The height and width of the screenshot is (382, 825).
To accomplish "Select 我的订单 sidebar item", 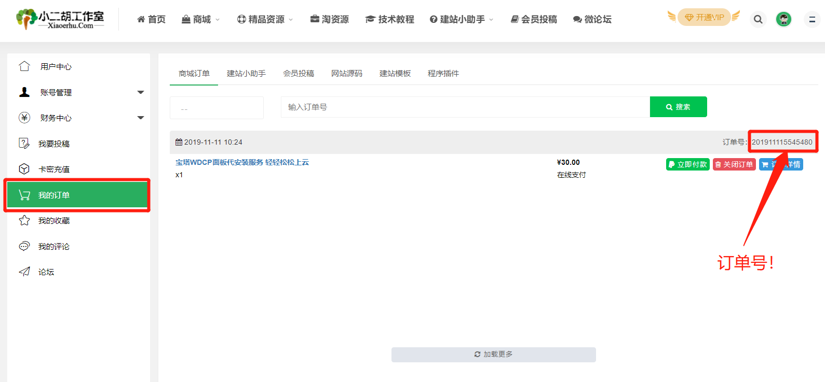I will [x=77, y=195].
